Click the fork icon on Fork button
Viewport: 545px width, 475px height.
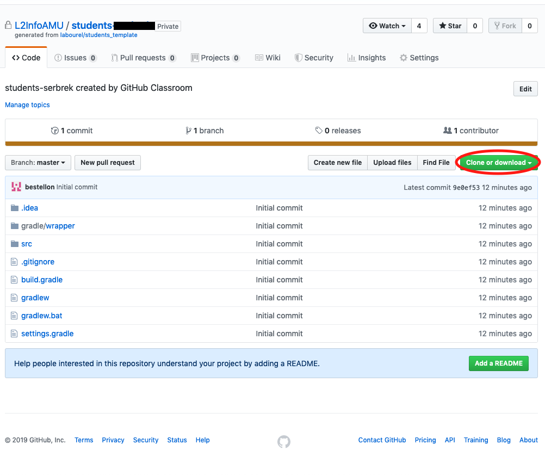coord(497,26)
